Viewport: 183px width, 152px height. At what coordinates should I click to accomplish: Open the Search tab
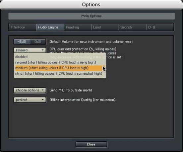pos(133,27)
